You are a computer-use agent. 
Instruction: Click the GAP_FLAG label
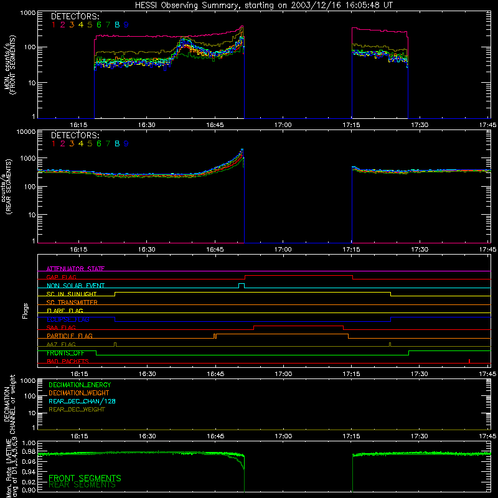tap(61, 277)
